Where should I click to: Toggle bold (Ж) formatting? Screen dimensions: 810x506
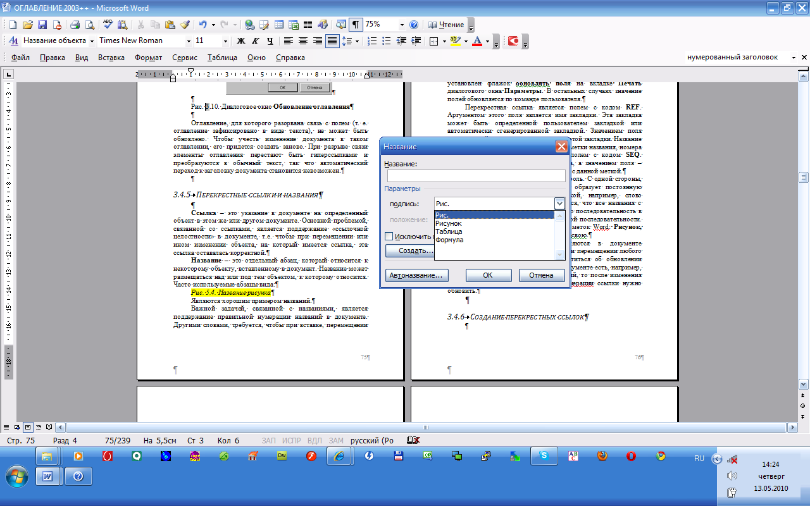point(240,40)
